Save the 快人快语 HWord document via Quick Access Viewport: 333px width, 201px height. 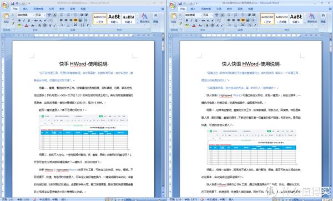(180, 3)
